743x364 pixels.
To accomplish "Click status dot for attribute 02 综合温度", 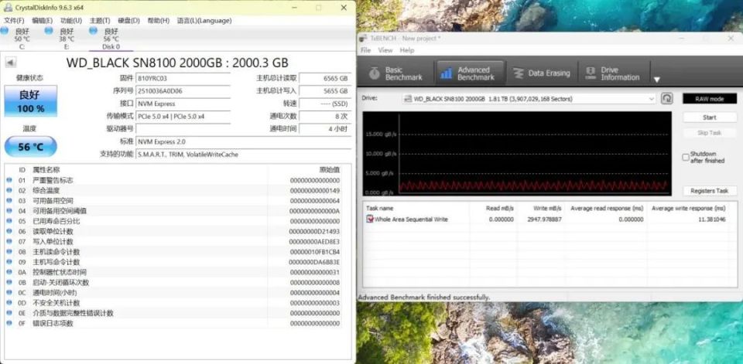I will point(9,190).
